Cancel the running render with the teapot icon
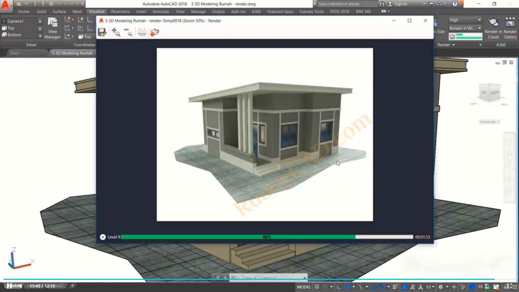Image resolution: width=519 pixels, height=292 pixels. click(x=154, y=32)
